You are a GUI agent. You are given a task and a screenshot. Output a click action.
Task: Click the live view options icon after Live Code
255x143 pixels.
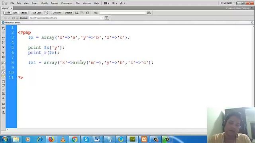pos(46,13)
